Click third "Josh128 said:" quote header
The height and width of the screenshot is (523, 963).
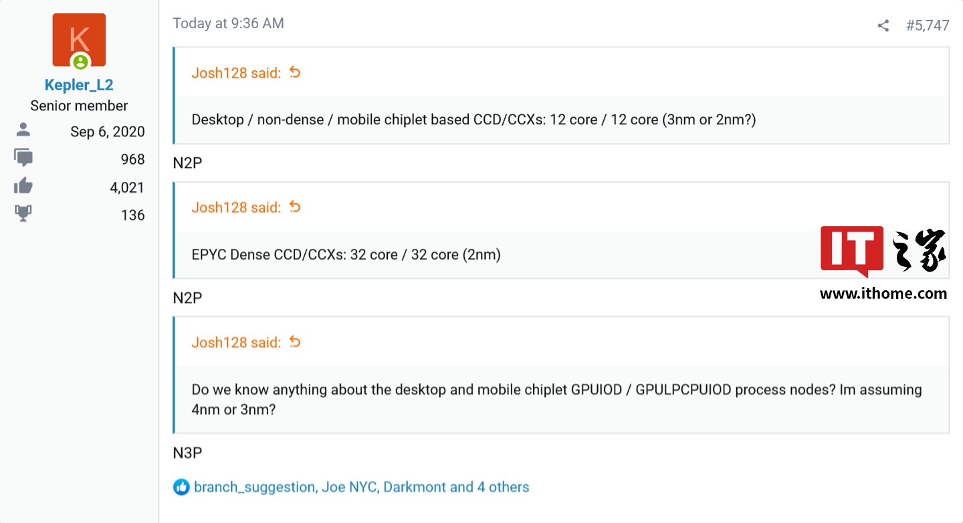pyautogui.click(x=236, y=342)
